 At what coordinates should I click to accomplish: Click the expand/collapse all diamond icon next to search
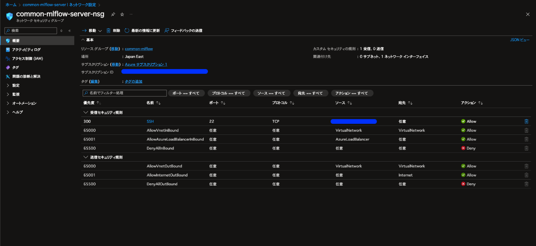click(61, 31)
